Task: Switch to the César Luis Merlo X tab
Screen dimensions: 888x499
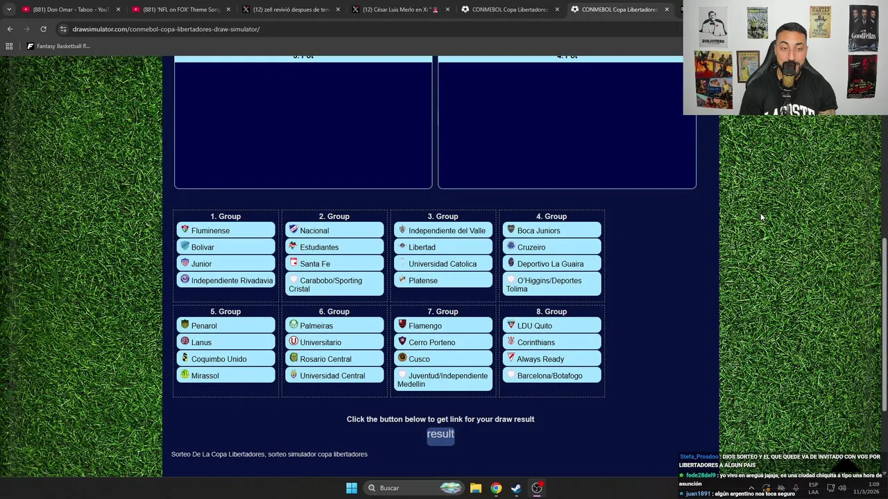Action: point(400,10)
